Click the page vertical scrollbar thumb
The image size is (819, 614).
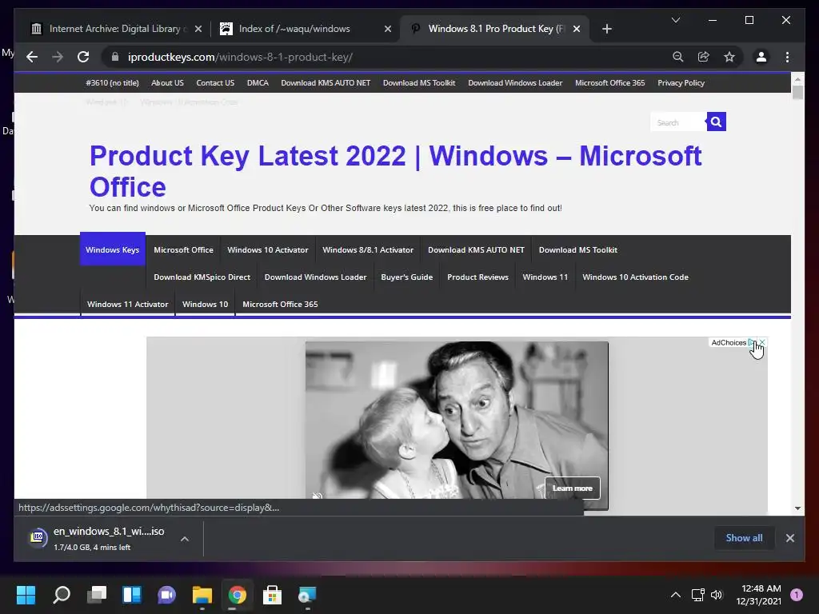pos(797,93)
